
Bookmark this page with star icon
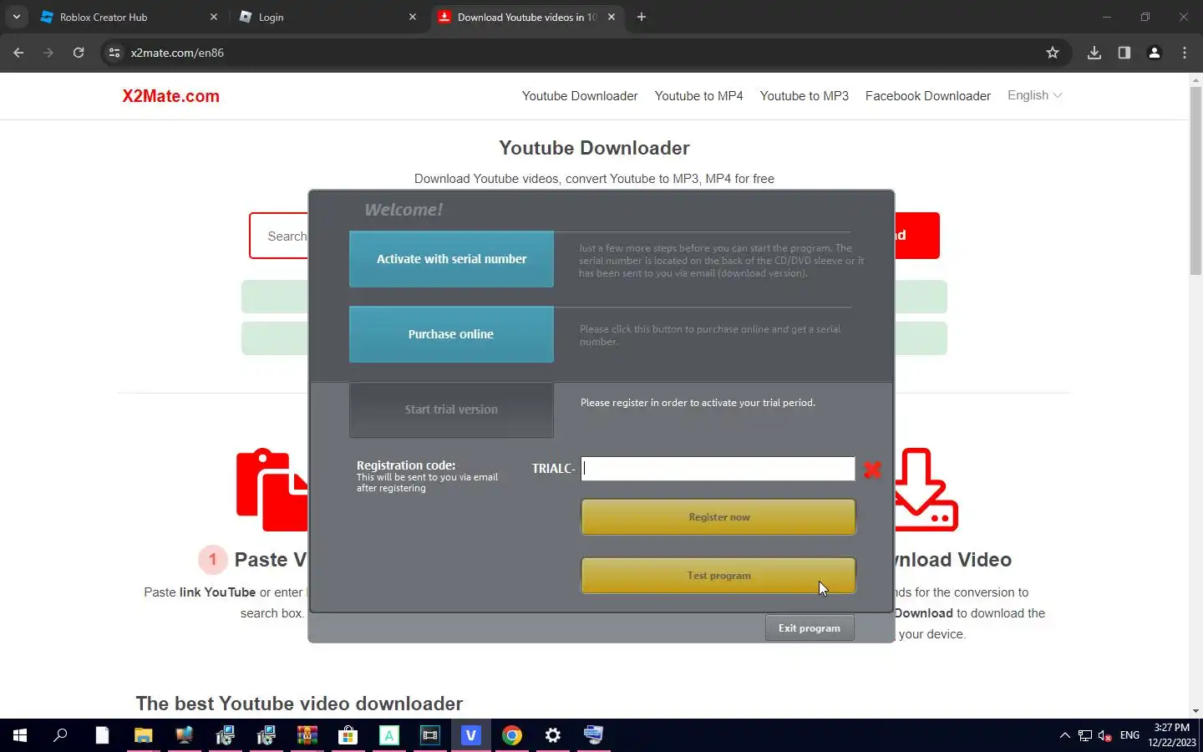coord(1053,53)
